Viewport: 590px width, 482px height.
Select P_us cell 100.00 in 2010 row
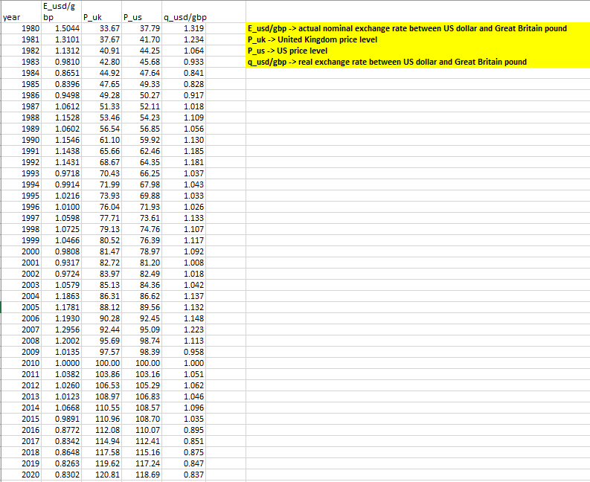[142, 363]
